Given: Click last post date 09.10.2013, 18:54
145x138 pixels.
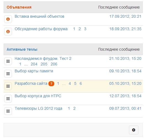Looking at the screenshot, I should pos(125,71).
